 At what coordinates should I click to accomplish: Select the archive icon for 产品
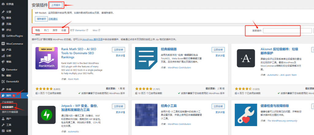tap(3, 50)
